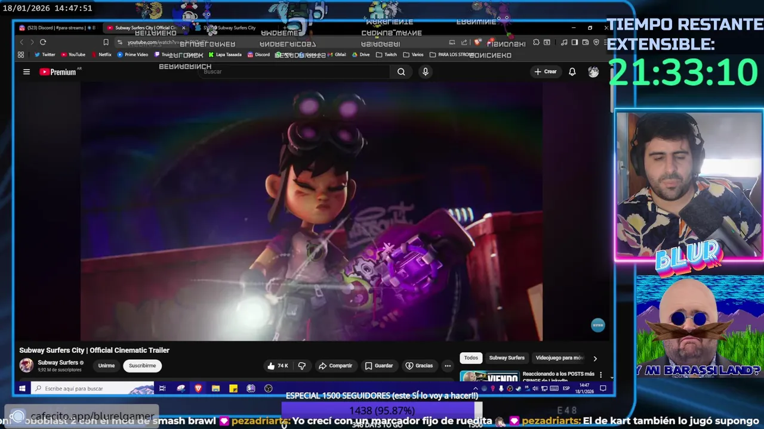764x429 pixels.
Task: Open options for the Reaccionando a los POSTS video
Action: 601,375
